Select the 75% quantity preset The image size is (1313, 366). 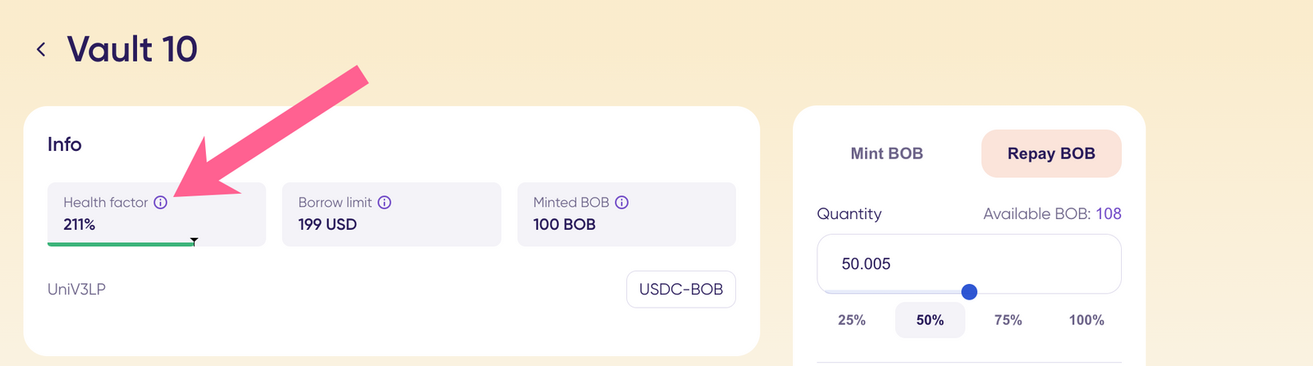[1009, 320]
